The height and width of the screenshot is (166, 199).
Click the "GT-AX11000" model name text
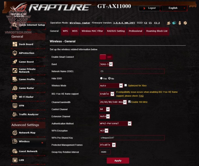(114, 6)
